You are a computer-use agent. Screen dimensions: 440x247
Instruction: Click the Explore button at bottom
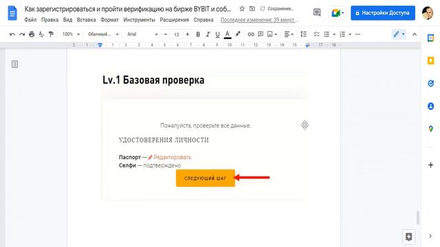[x=409, y=237]
